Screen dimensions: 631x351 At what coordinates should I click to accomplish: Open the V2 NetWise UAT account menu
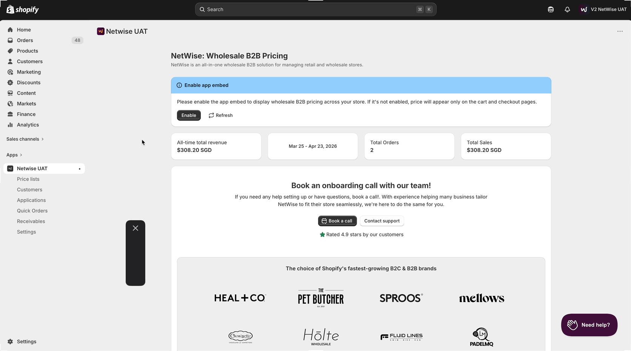(x=603, y=9)
